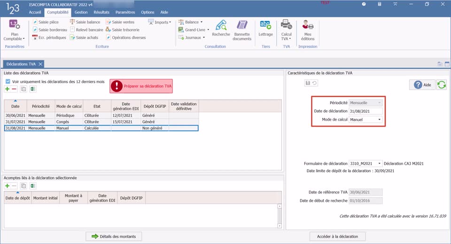The height and width of the screenshot is (244, 451).
Task: Sort declarations by Date column header
Action: (15, 106)
